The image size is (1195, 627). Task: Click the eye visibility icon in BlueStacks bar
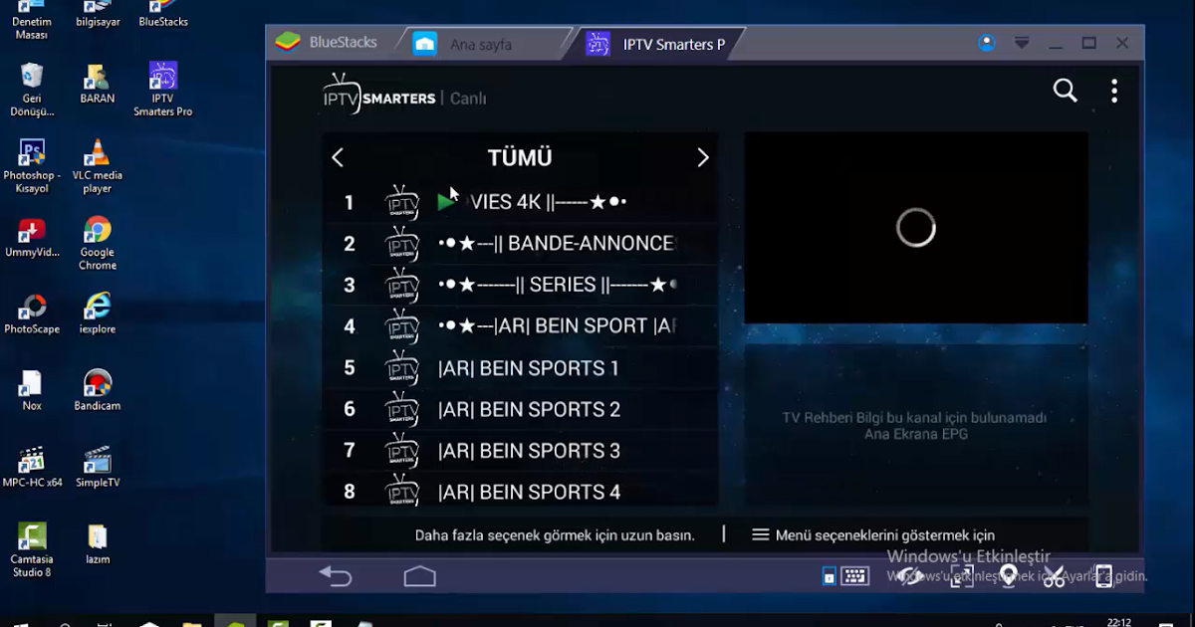(x=912, y=576)
